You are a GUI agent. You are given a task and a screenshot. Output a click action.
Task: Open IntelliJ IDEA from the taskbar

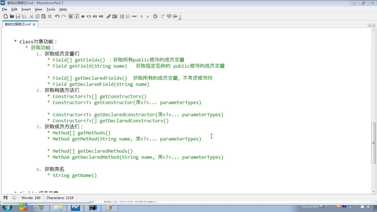(93, 208)
